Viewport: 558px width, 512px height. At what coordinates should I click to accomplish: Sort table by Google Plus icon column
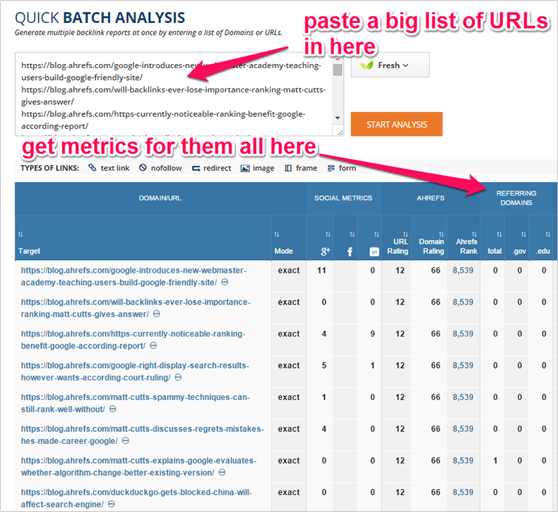[321, 250]
